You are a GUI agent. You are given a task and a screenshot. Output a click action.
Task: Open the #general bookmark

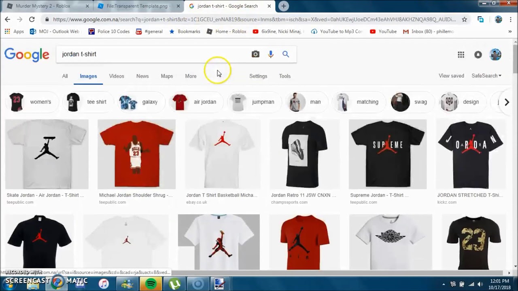[149, 32]
